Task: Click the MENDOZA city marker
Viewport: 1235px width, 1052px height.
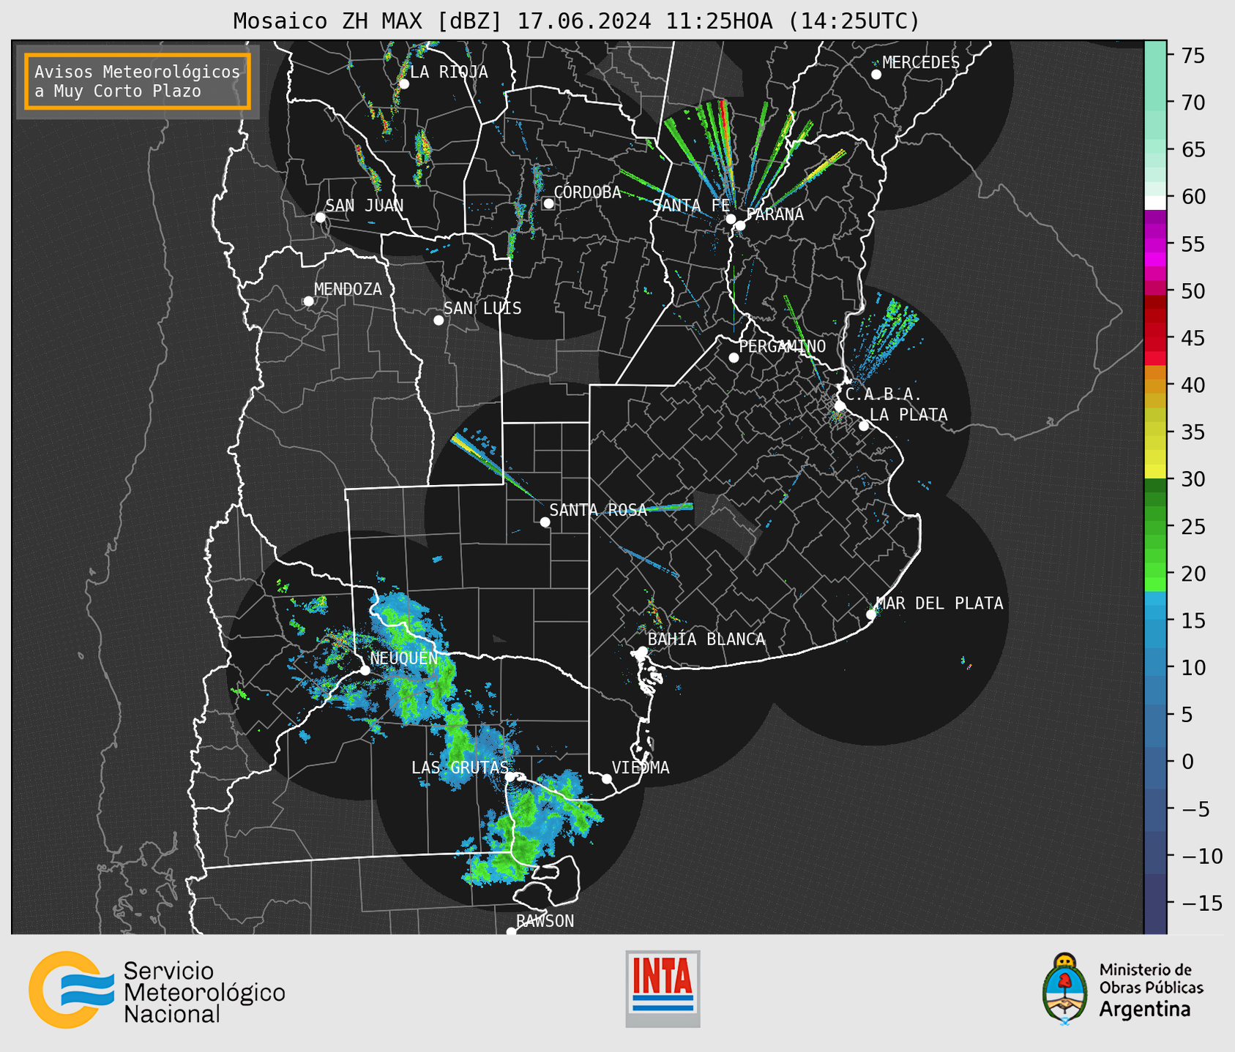Action: pyautogui.click(x=308, y=301)
